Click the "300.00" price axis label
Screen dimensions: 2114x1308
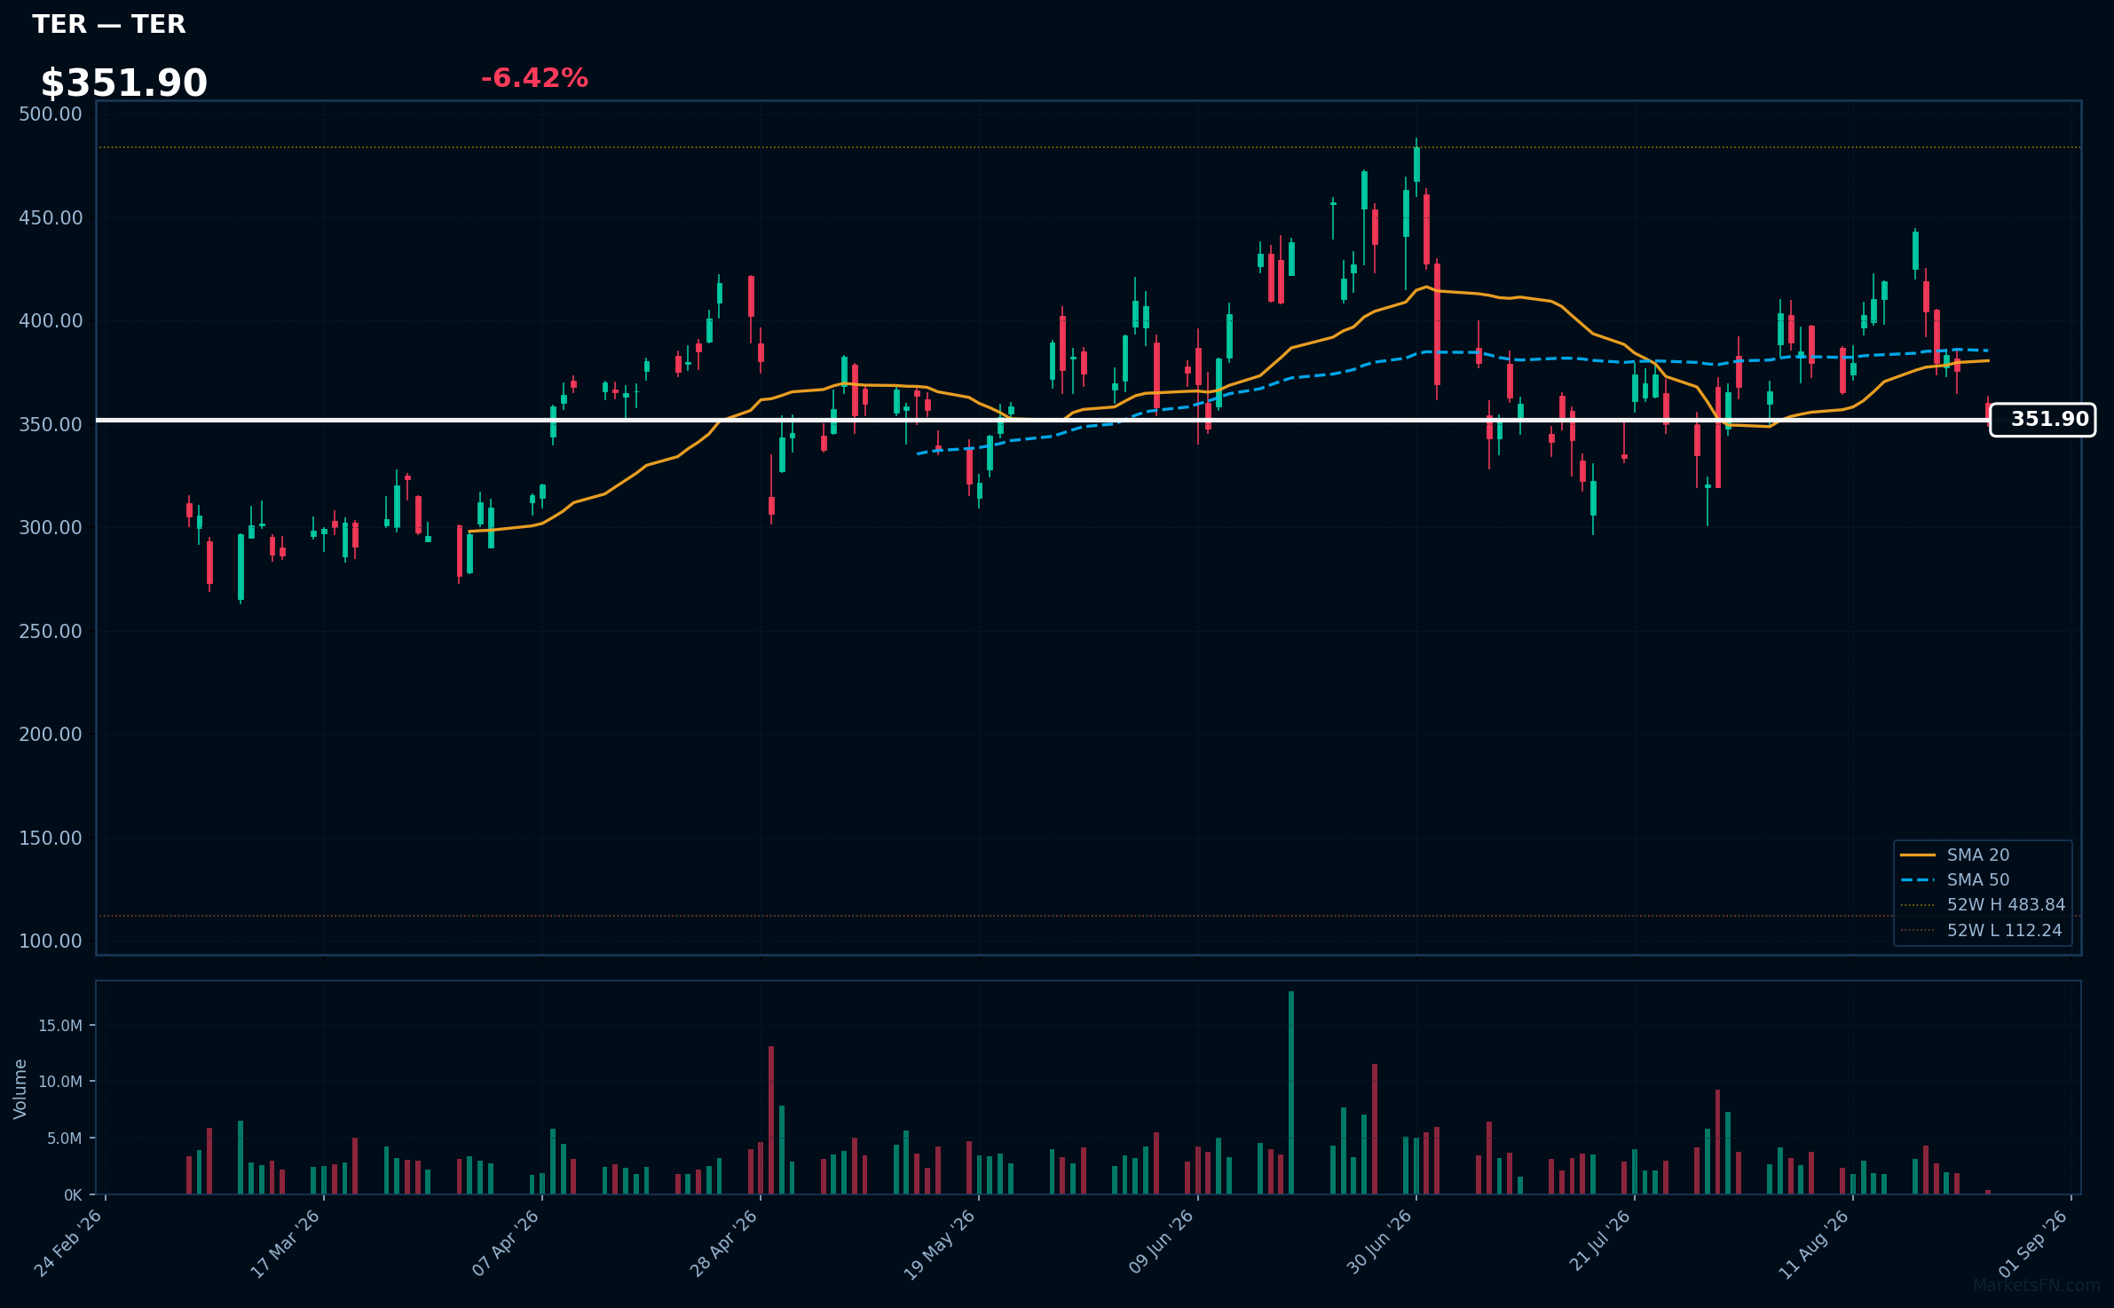[51, 528]
